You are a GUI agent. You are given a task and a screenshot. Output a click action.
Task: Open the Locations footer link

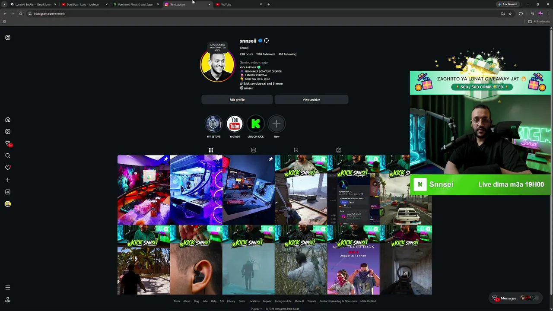(x=254, y=301)
